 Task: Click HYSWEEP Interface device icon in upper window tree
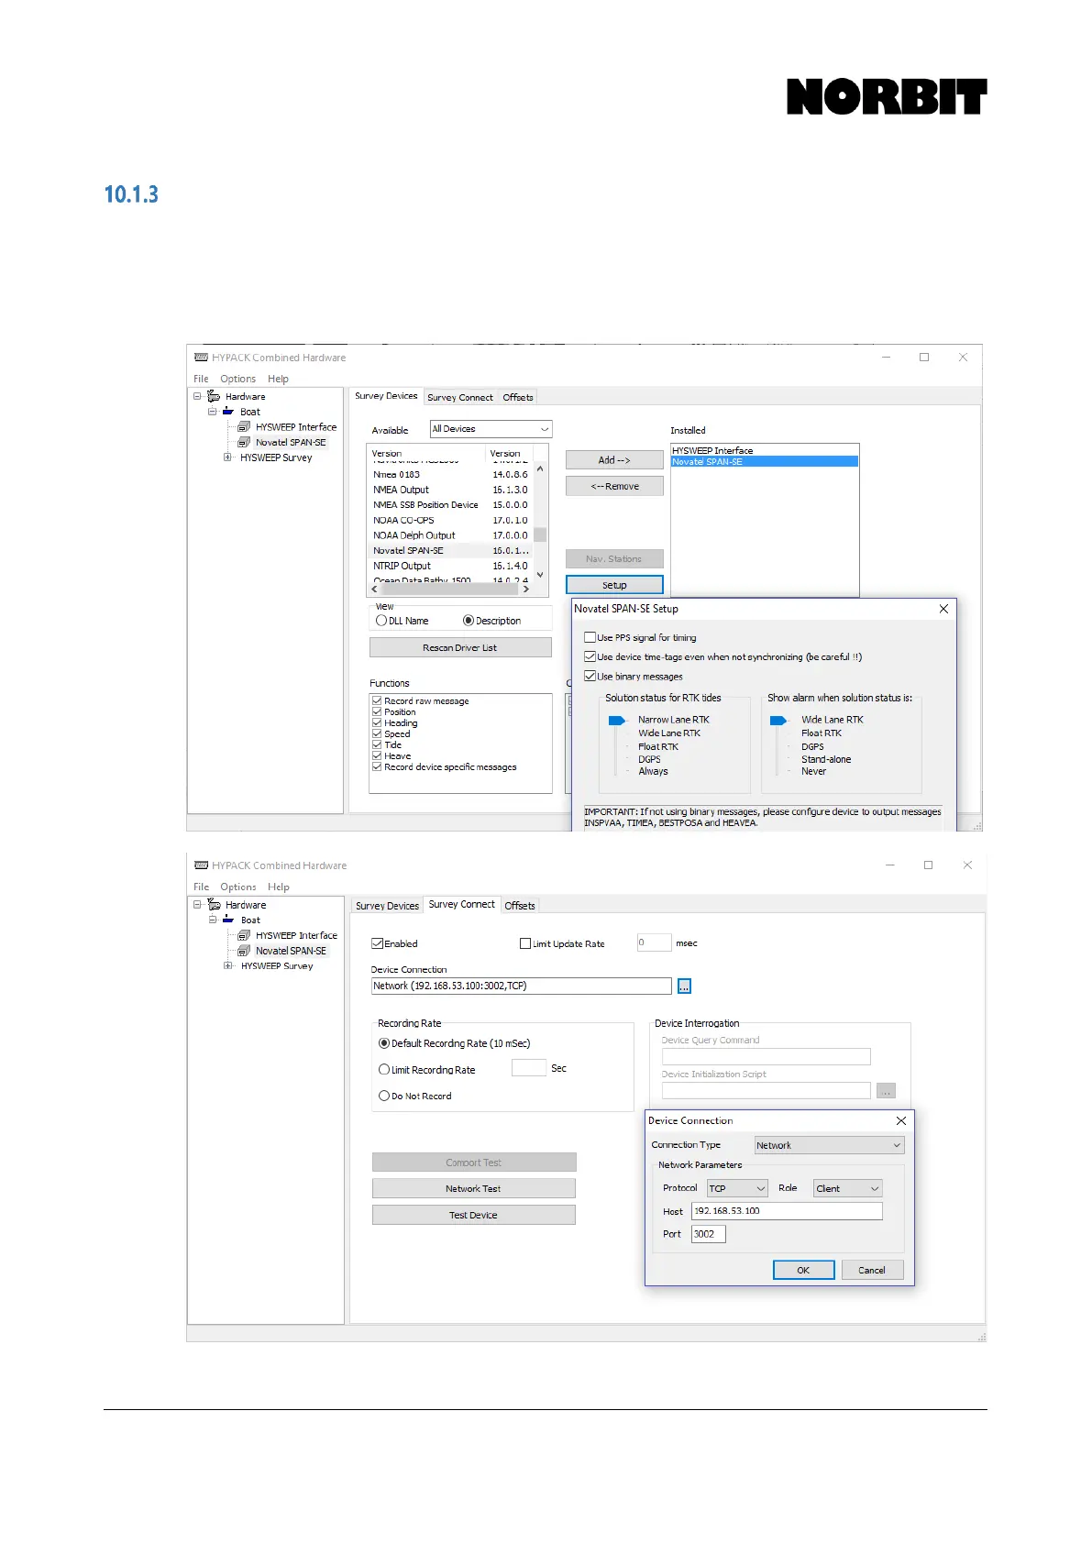(x=244, y=427)
